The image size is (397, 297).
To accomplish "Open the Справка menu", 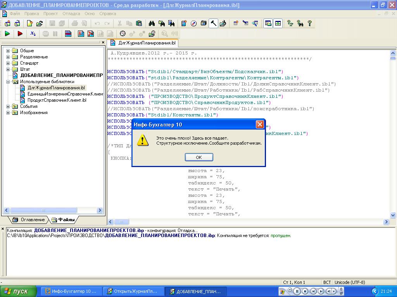I will coord(108,14).
